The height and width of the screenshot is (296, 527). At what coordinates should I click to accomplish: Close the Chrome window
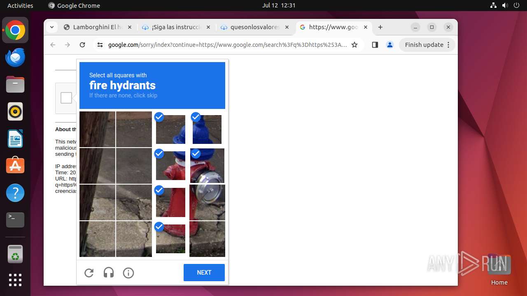click(x=448, y=27)
